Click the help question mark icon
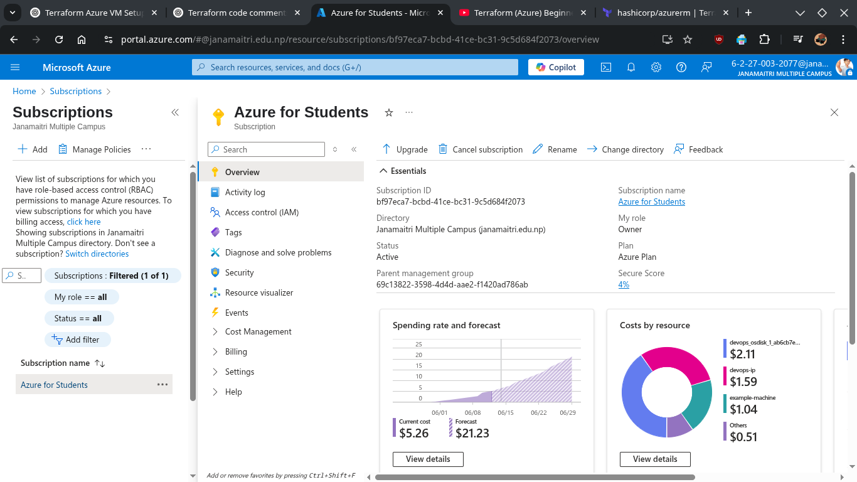Viewport: 857px width, 482px height. pos(681,67)
